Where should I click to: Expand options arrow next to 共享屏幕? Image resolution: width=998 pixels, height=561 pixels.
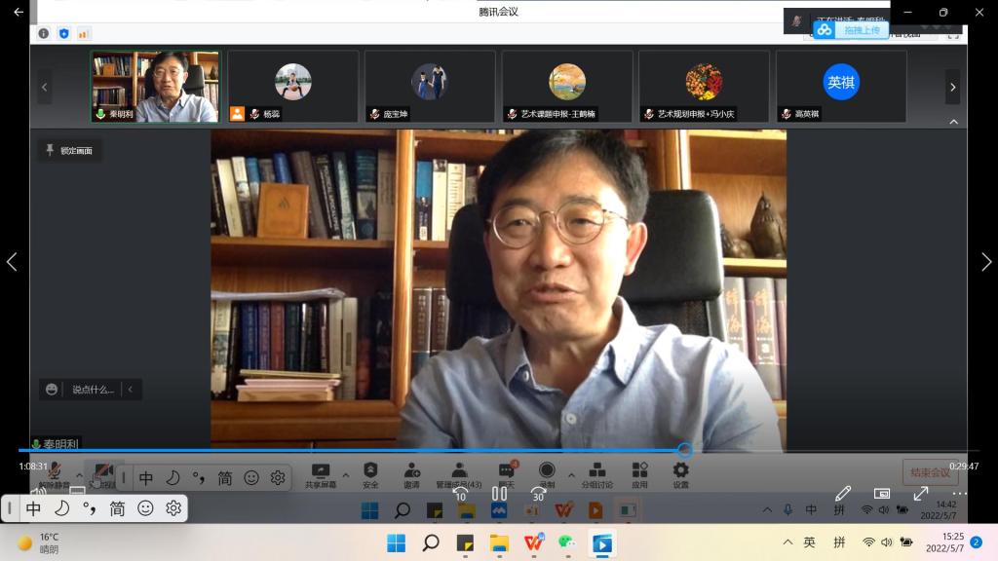pyautogui.click(x=345, y=475)
